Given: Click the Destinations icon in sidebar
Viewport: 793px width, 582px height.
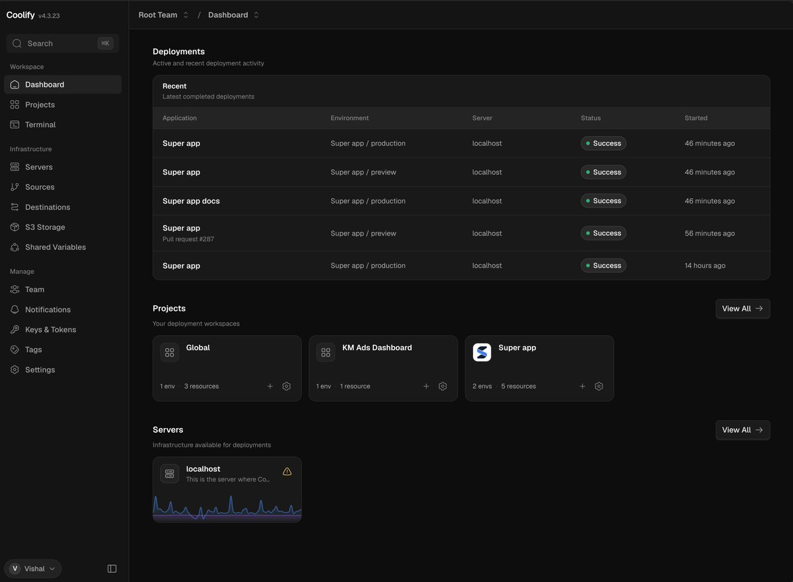Looking at the screenshot, I should pos(15,207).
